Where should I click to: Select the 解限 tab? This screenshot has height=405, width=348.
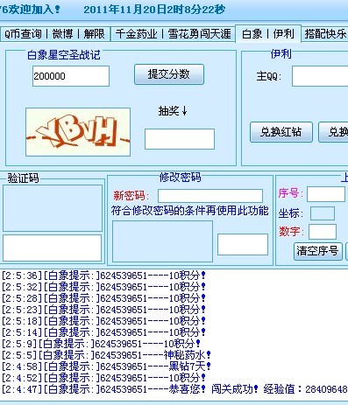coord(94,34)
